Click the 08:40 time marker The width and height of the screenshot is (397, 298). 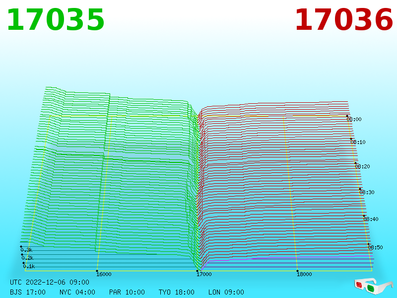tap(371, 219)
